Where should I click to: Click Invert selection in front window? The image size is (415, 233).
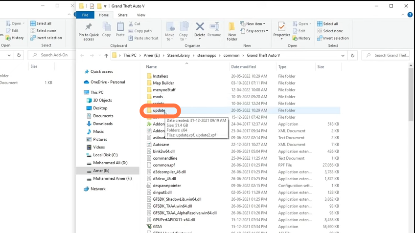point(333,38)
